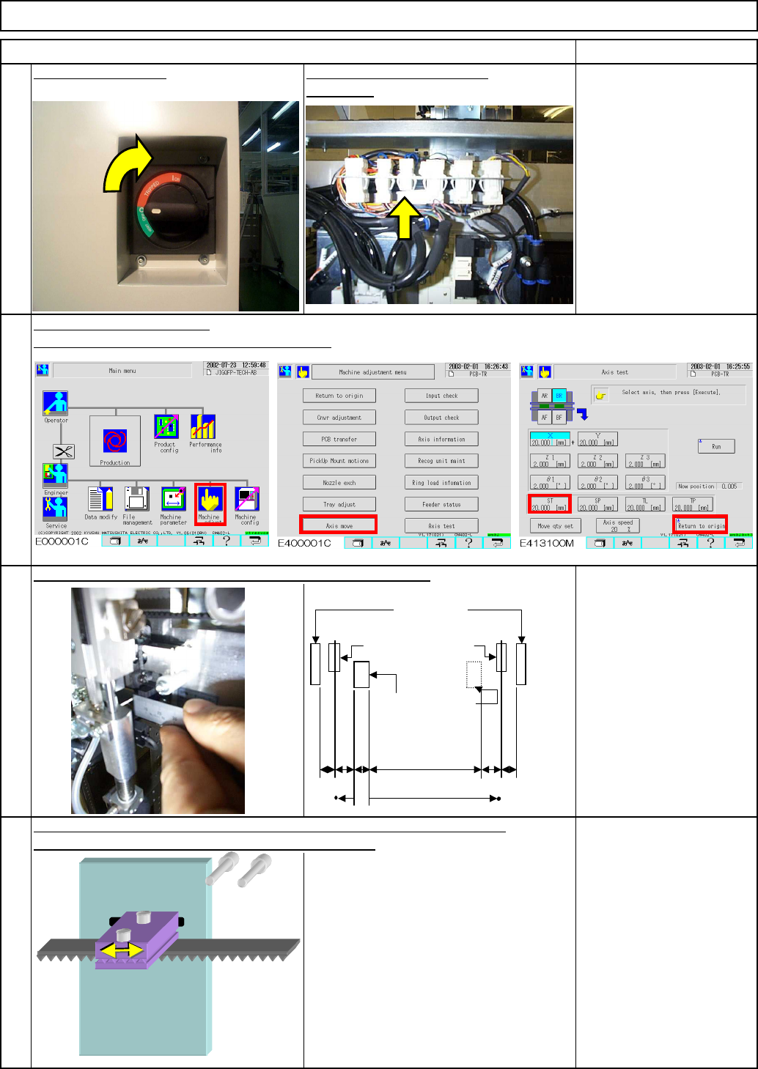Open Output check menu item
This screenshot has height=1069, width=758.
[x=441, y=418]
